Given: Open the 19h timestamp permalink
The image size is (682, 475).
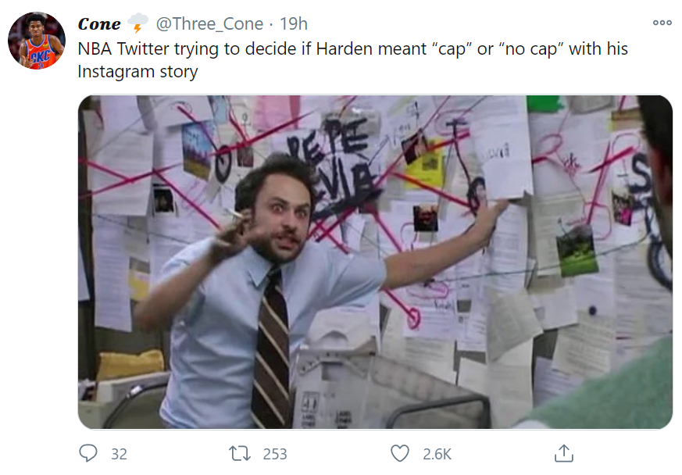Looking at the screenshot, I should tap(294, 24).
